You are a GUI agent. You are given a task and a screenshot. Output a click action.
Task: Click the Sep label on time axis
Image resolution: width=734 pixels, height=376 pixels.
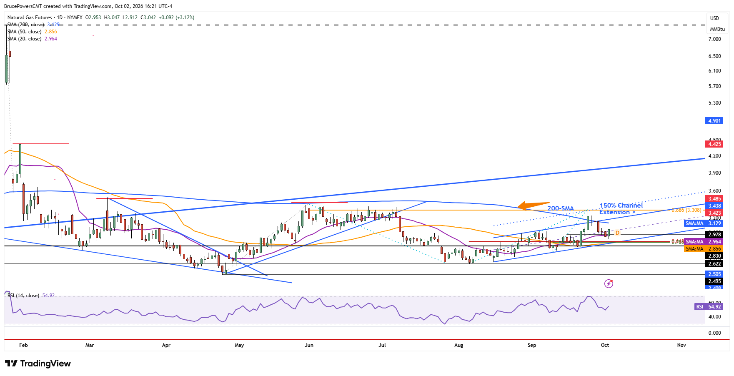coord(532,345)
